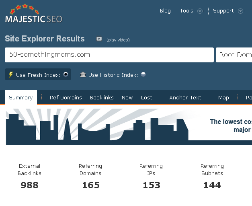Open the Root Domain selector dropdown

point(235,55)
